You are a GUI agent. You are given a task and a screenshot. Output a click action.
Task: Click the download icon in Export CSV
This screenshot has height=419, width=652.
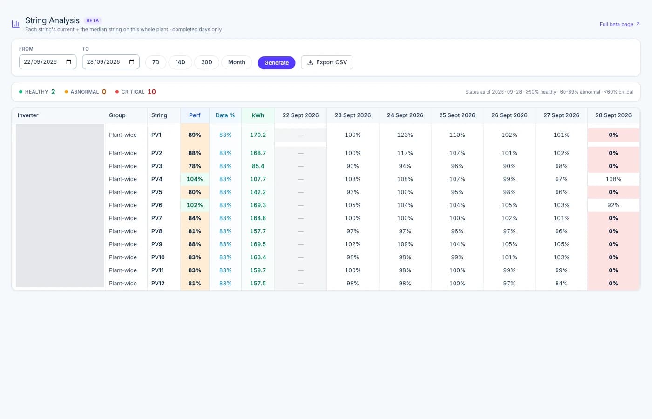(310, 62)
